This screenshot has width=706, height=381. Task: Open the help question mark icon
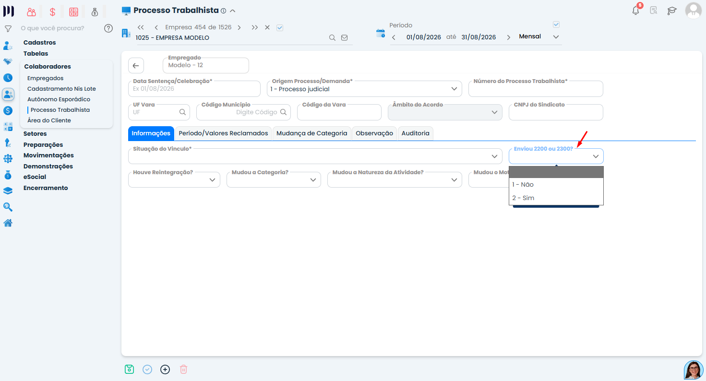[x=108, y=28]
